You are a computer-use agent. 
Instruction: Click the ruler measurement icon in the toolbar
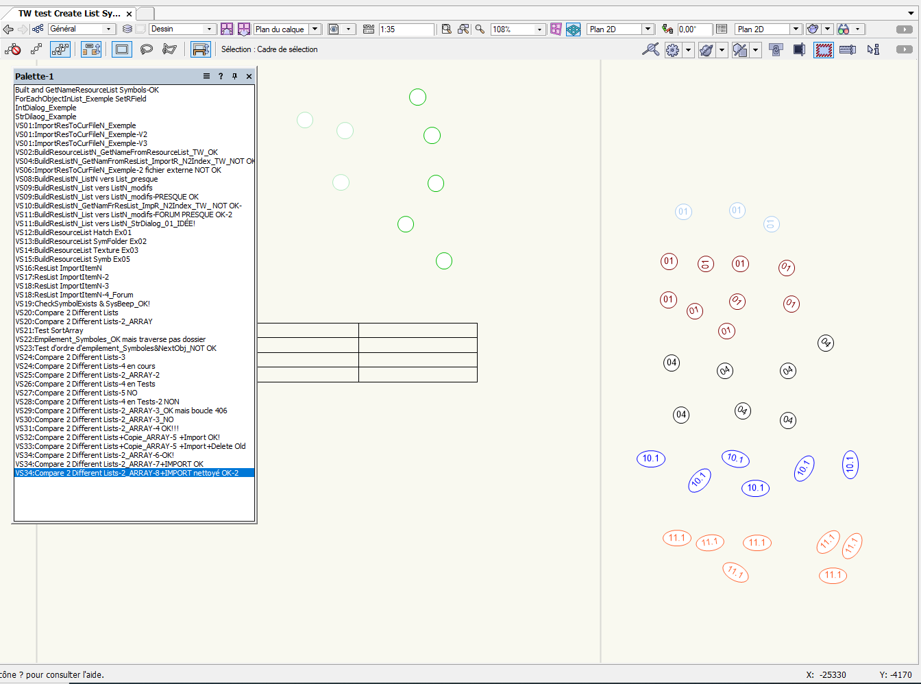(848, 49)
